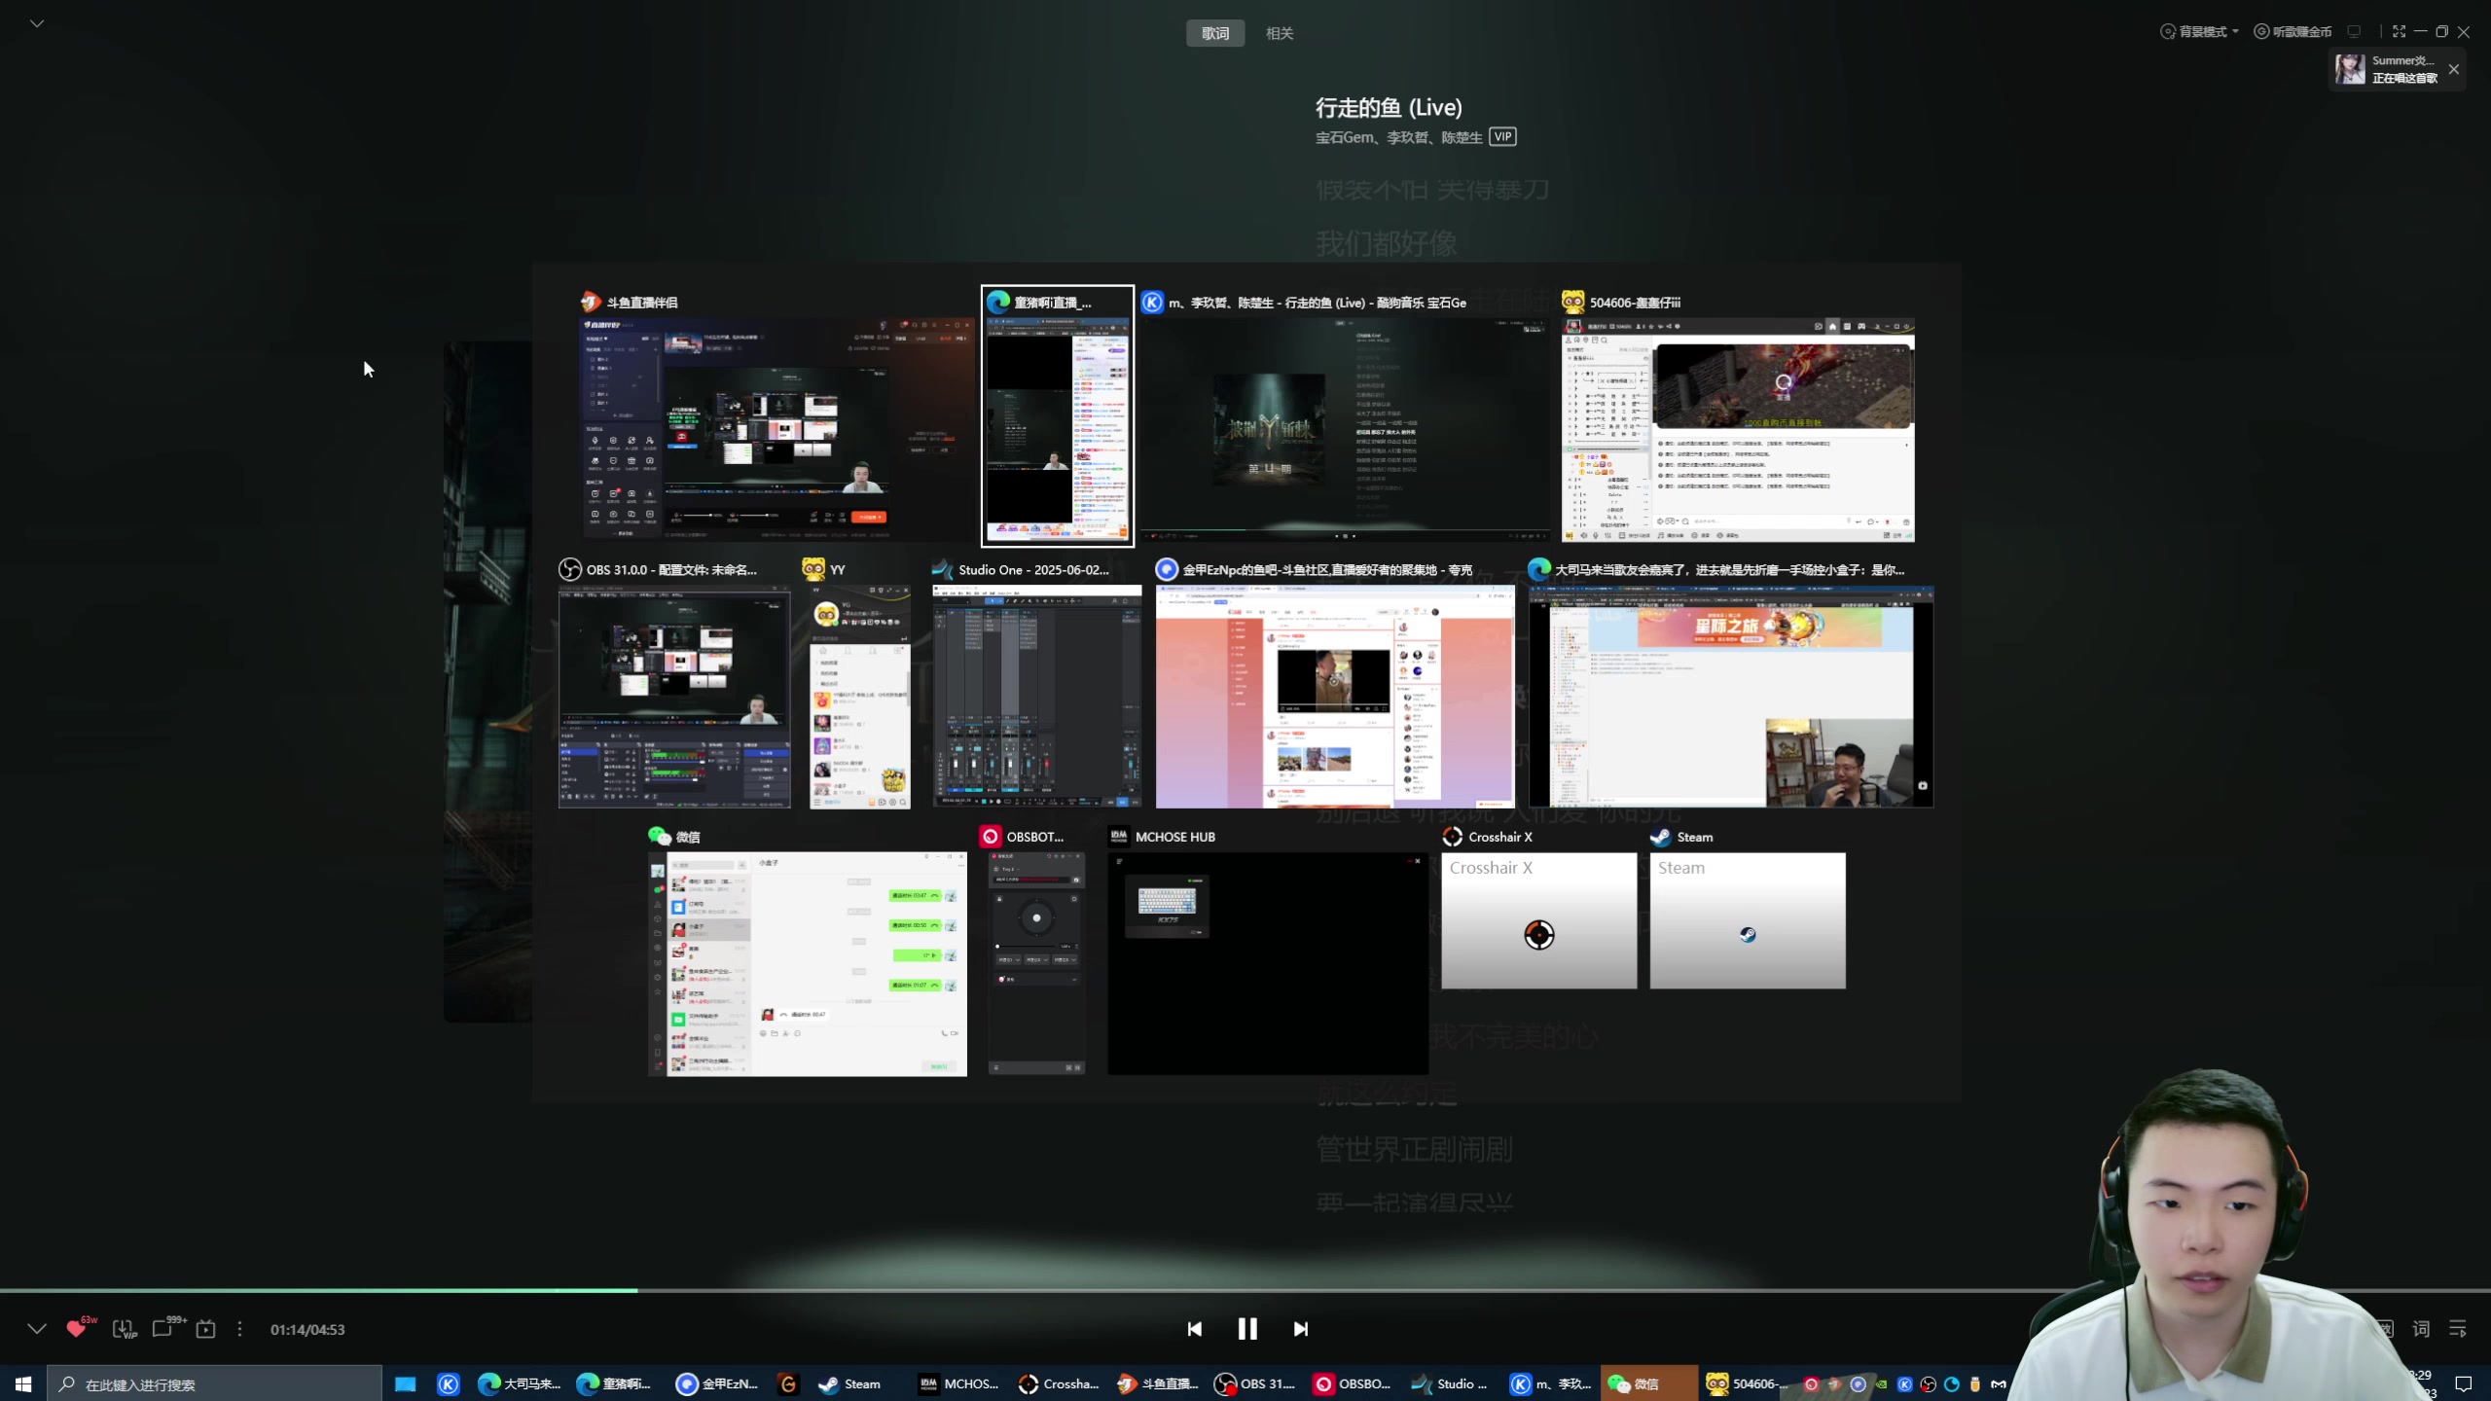Open artist 李玖哲 link
Screen dimensions: 2491x1401
coord(1407,137)
